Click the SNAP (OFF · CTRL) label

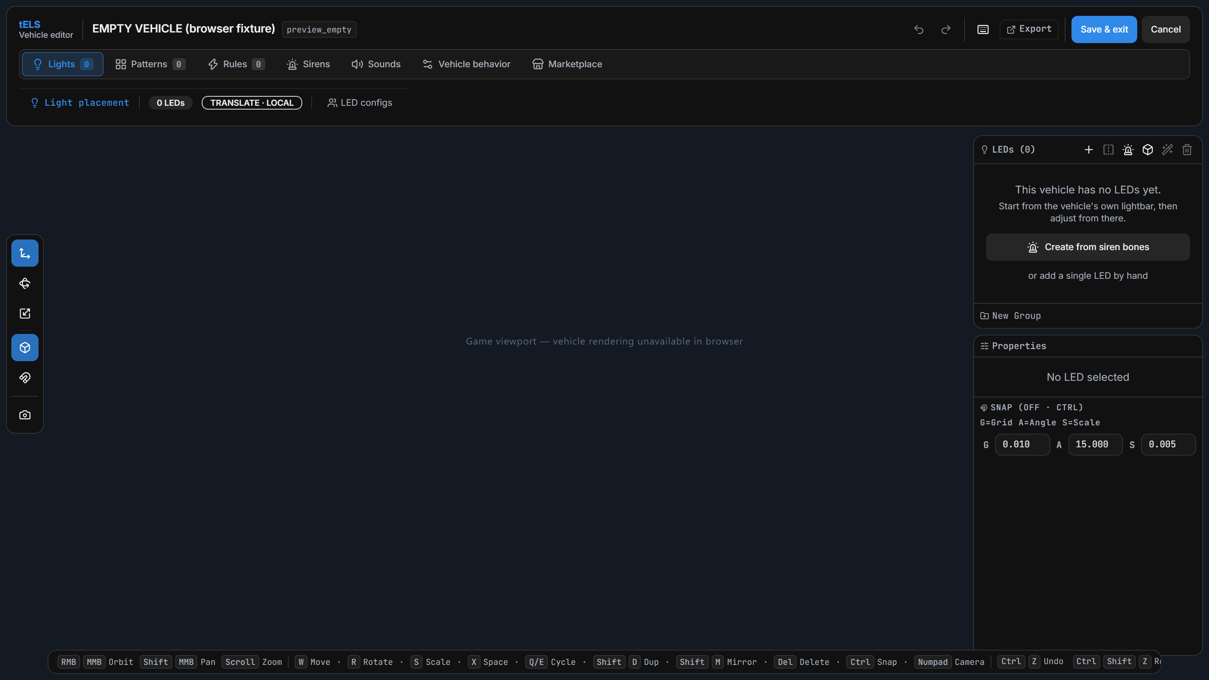(1031, 407)
